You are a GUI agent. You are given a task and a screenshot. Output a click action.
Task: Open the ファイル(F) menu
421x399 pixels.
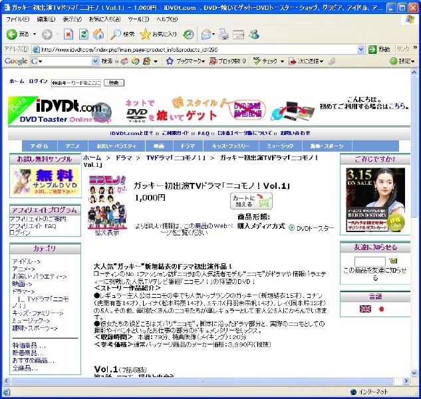[x=18, y=19]
